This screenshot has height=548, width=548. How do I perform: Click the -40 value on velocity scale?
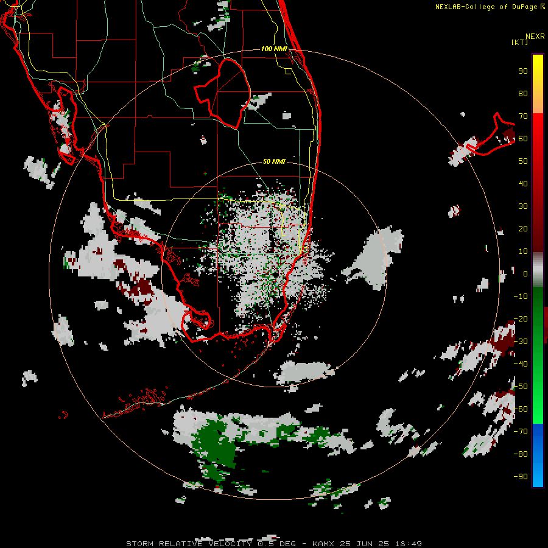[521, 364]
